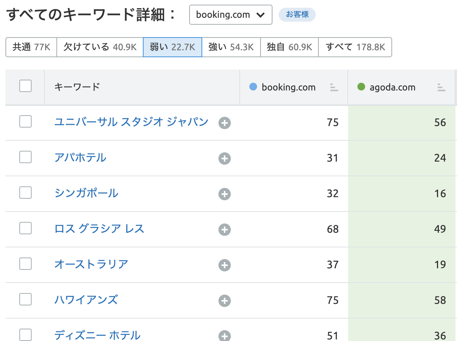Click booking.com value 37 for オーストラリア
The width and height of the screenshot is (457, 341).
[x=333, y=265]
